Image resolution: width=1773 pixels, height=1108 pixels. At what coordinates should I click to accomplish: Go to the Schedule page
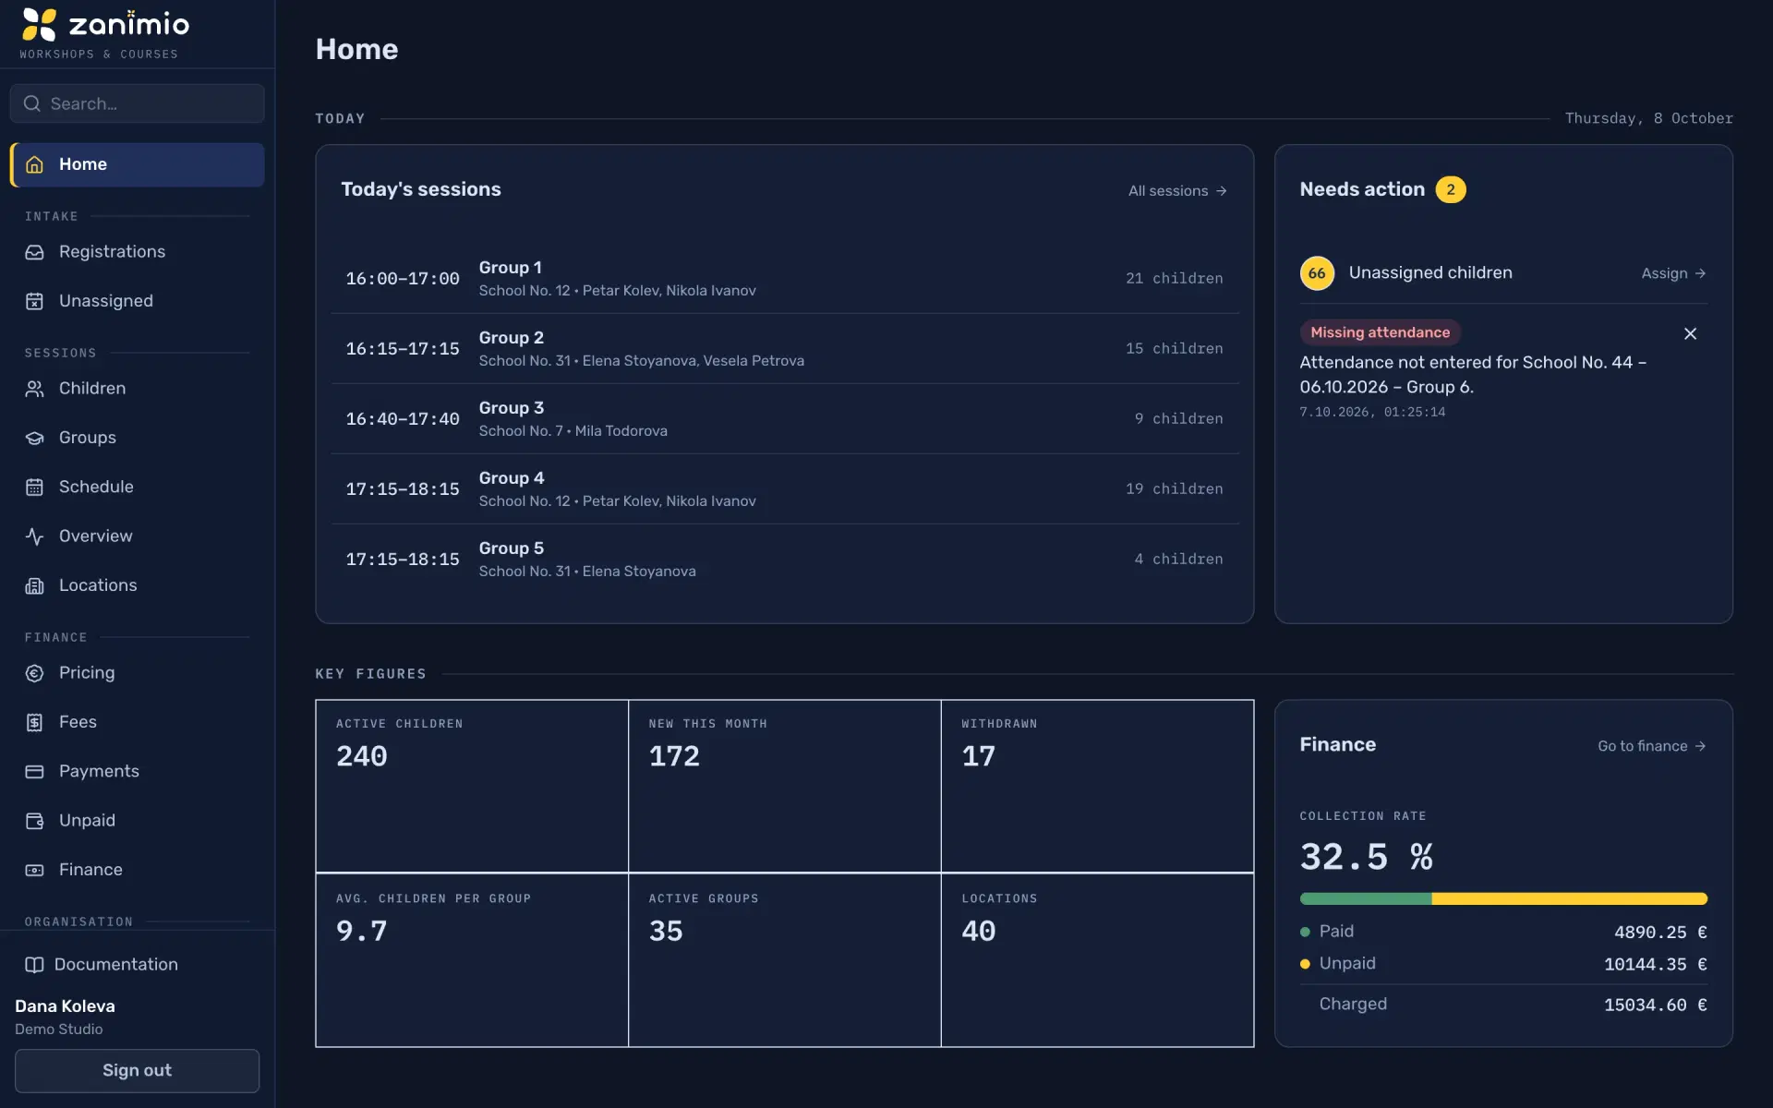[x=137, y=487]
